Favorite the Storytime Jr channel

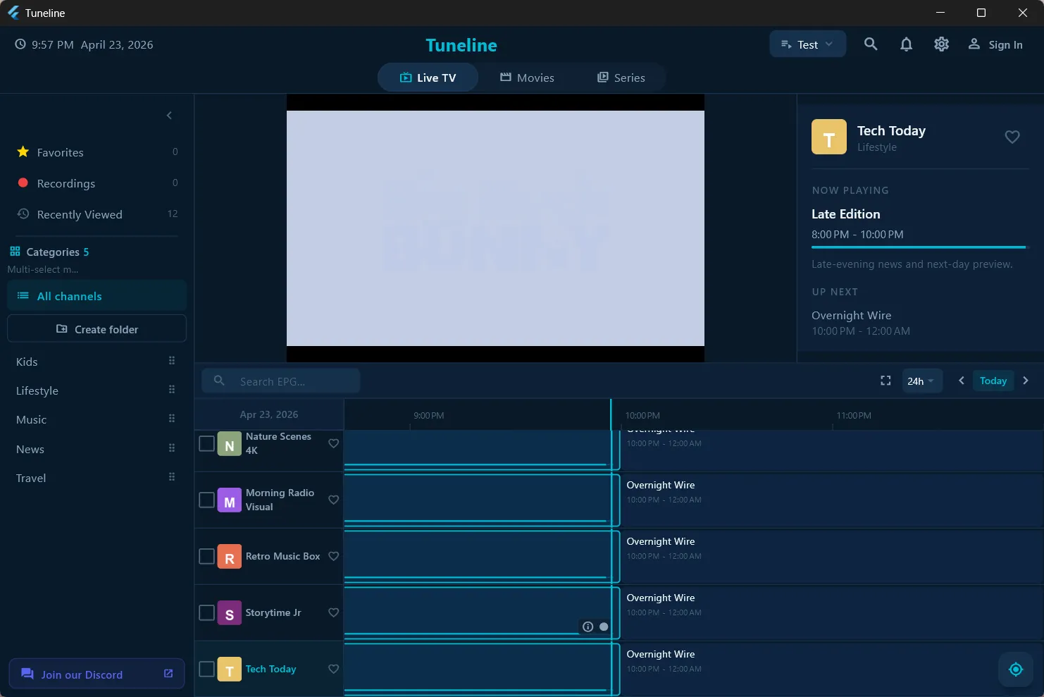click(x=334, y=612)
